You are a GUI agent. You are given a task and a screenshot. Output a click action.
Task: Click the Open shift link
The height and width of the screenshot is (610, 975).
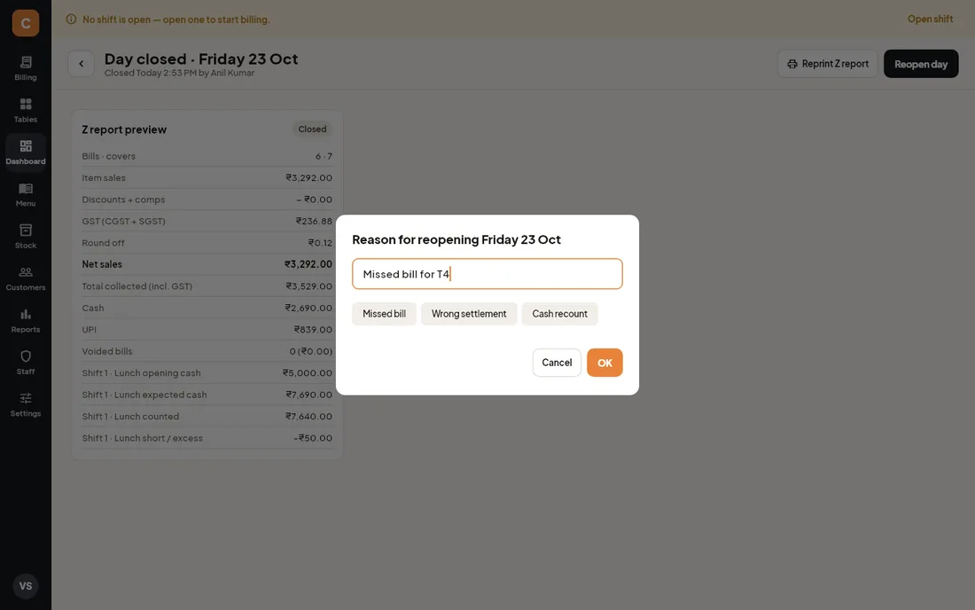click(930, 20)
